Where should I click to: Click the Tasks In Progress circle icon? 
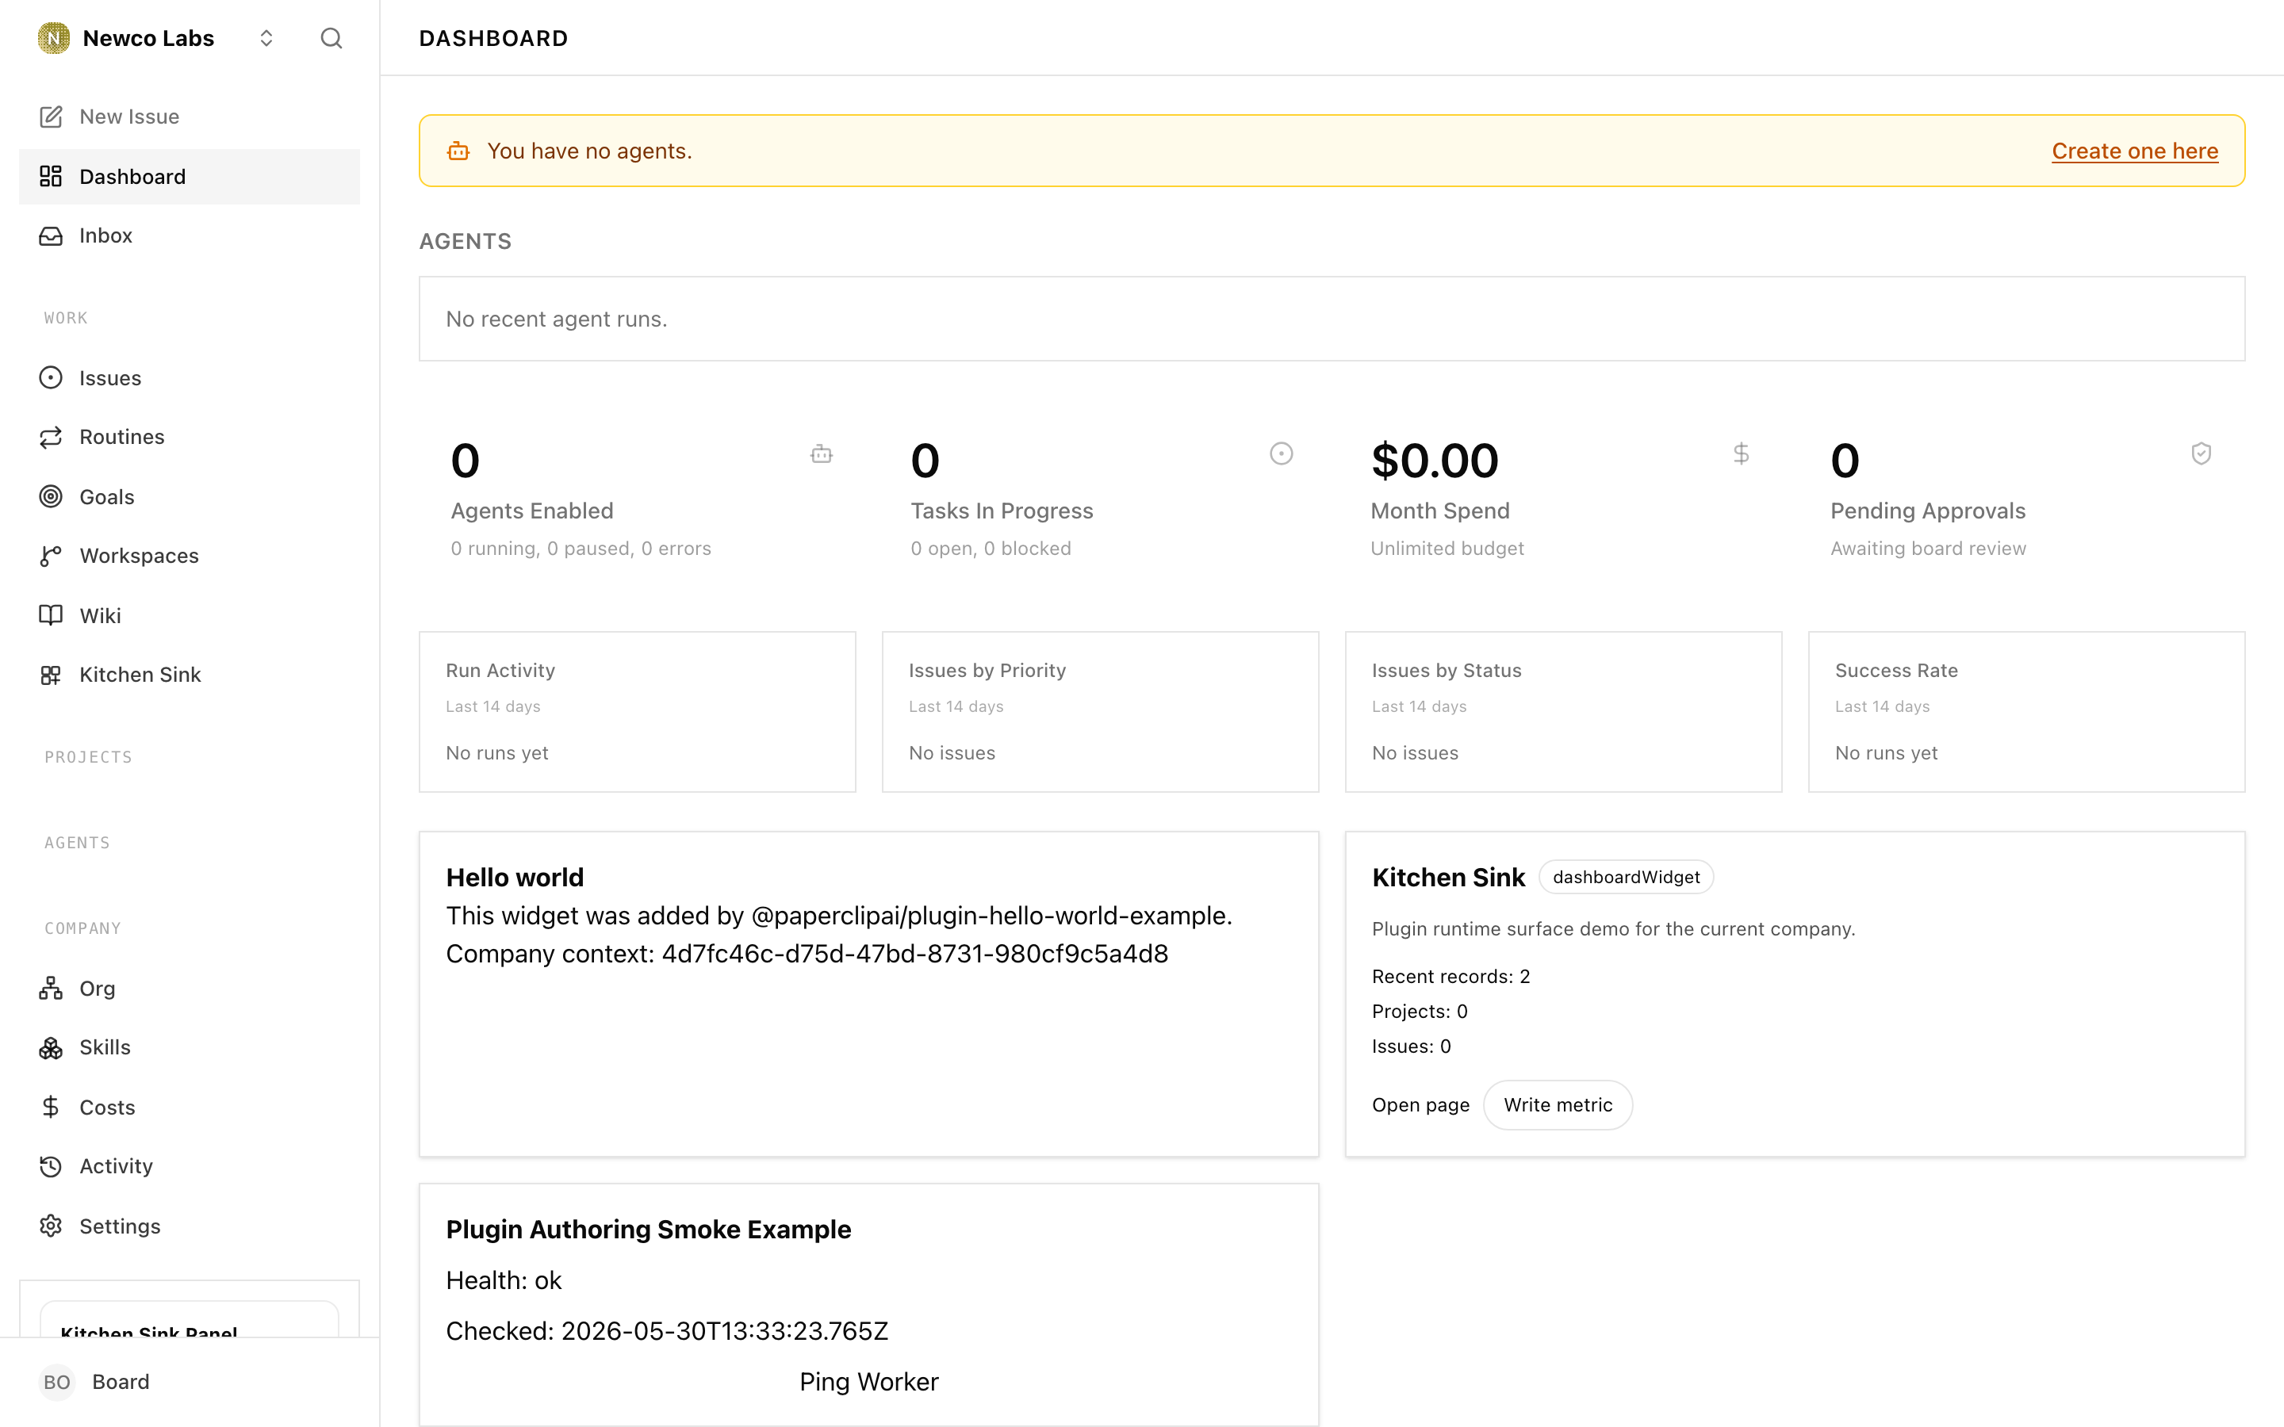coord(1281,454)
